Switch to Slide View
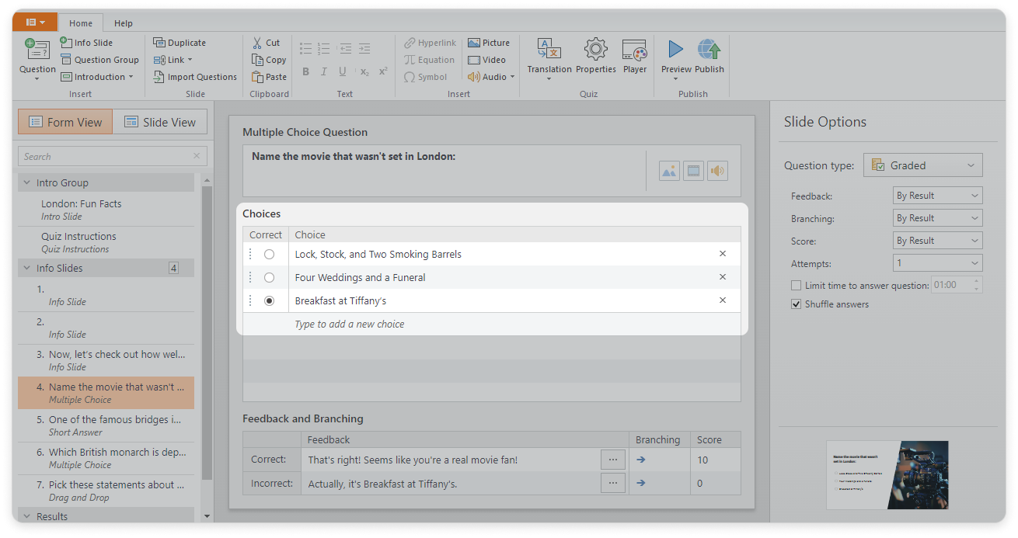Viewport: 1018px width, 538px height. click(160, 122)
